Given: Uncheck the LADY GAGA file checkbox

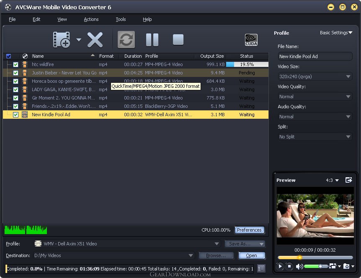Looking at the screenshot, I should (x=15, y=89).
